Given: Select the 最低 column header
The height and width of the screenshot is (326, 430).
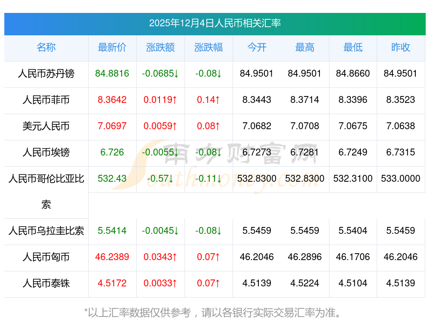Looking at the screenshot, I should tap(353, 47).
